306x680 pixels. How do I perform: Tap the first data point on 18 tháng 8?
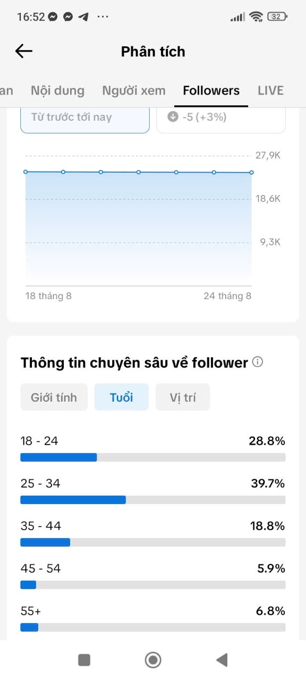[25, 172]
